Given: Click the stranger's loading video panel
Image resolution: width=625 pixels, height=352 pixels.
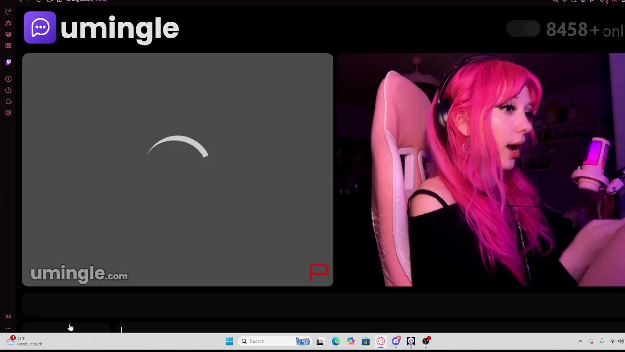Looking at the screenshot, I should pos(178,170).
